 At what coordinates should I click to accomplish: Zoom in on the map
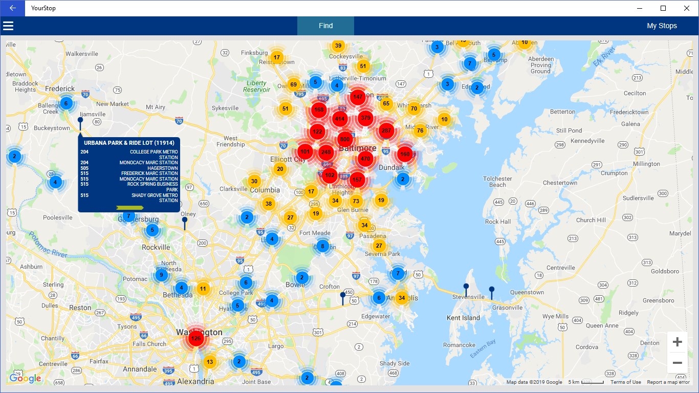(677, 342)
